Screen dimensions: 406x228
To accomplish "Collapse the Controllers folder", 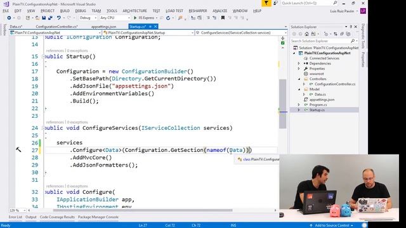I will coord(299,79).
